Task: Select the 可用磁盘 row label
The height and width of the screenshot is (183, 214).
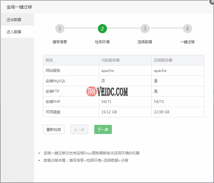Action: coord(53,112)
